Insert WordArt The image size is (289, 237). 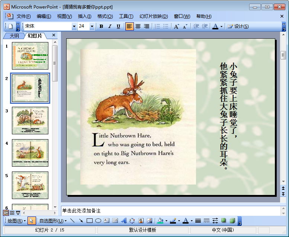click(124, 221)
